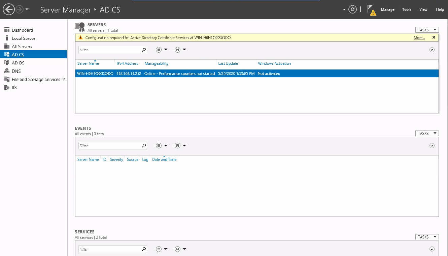Sort by Windows Activation column
448x256 pixels.
click(274, 63)
